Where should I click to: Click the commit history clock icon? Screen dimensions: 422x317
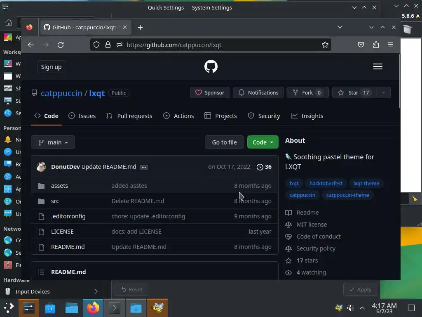pyautogui.click(x=260, y=167)
